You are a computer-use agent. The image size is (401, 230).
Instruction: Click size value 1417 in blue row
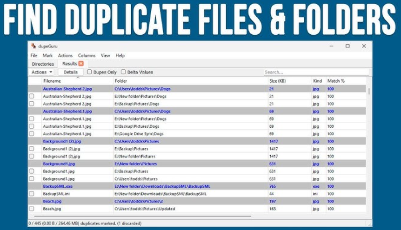[x=274, y=141]
